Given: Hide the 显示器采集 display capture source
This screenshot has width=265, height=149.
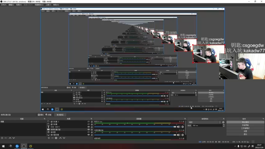Looking at the screenshot, I should 88,135.
